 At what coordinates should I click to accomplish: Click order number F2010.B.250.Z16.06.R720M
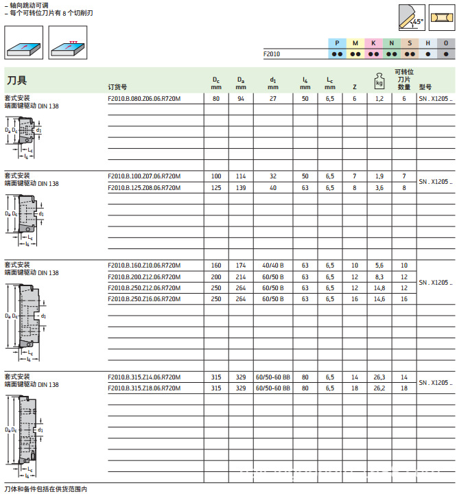click(144, 298)
